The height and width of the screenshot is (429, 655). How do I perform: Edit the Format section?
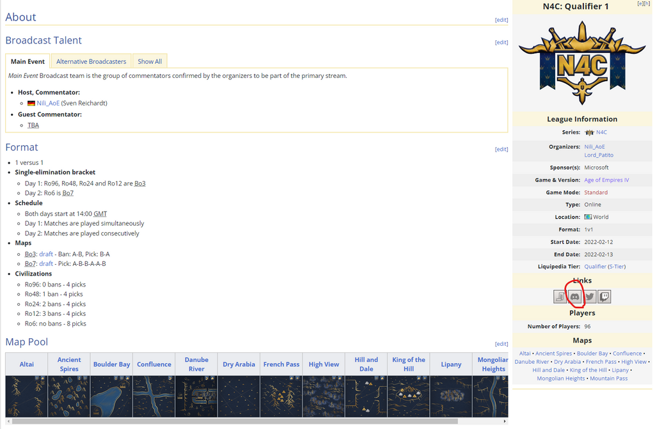(501, 149)
